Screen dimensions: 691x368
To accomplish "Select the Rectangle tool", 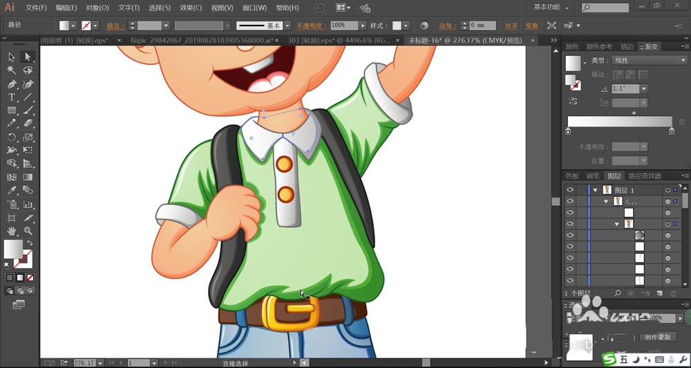I will 12,110.
